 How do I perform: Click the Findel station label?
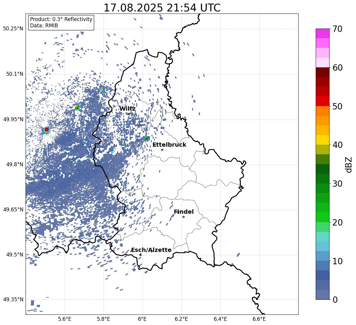click(184, 212)
